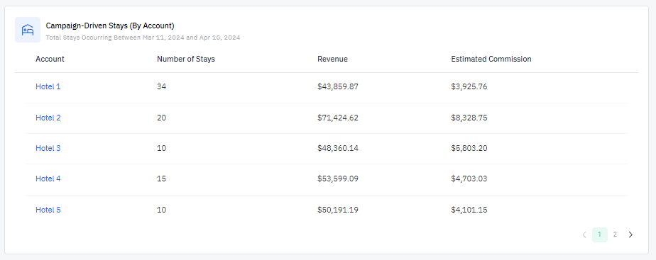The image size is (656, 260).
Task: Click the Total Stays date range subtitle
Action: tap(143, 38)
